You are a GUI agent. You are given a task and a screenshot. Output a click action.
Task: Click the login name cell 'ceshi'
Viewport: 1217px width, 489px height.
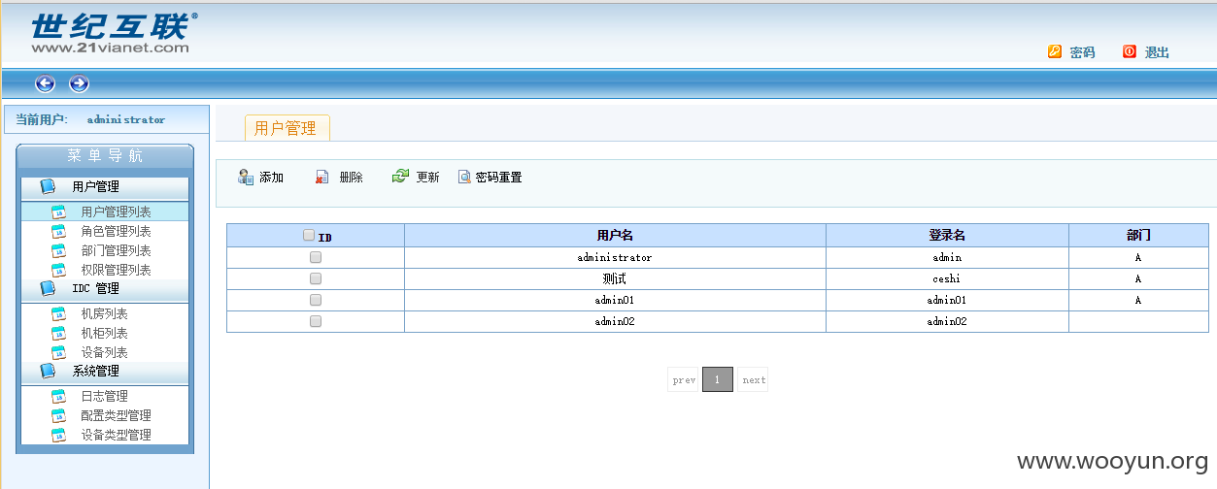point(946,278)
